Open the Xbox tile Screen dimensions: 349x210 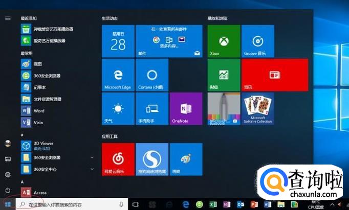pos(224,41)
